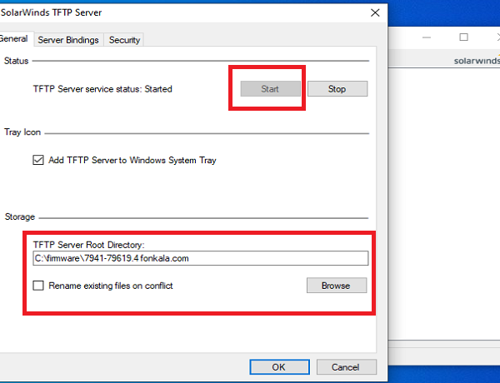Toggle Add TFTP Server to System Tray checkbox
500x383 pixels.
(38, 160)
